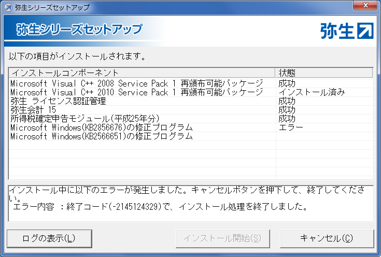Screen dimensions: 381x257
Task: Click the キャンセル(C) button
Action: pos(327,238)
